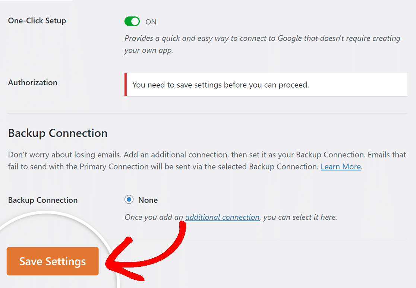
Task: Click Learn More about backup connections
Action: (340, 167)
